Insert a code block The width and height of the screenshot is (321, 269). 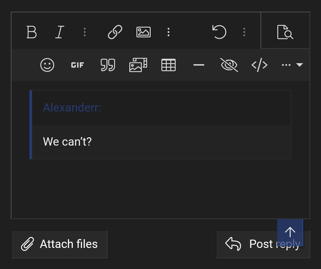pyautogui.click(x=259, y=65)
